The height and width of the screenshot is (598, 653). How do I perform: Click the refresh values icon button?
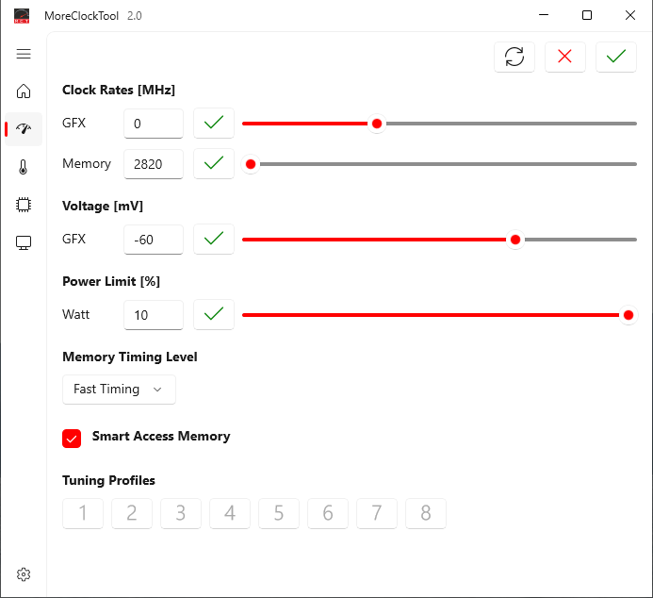[x=514, y=57]
